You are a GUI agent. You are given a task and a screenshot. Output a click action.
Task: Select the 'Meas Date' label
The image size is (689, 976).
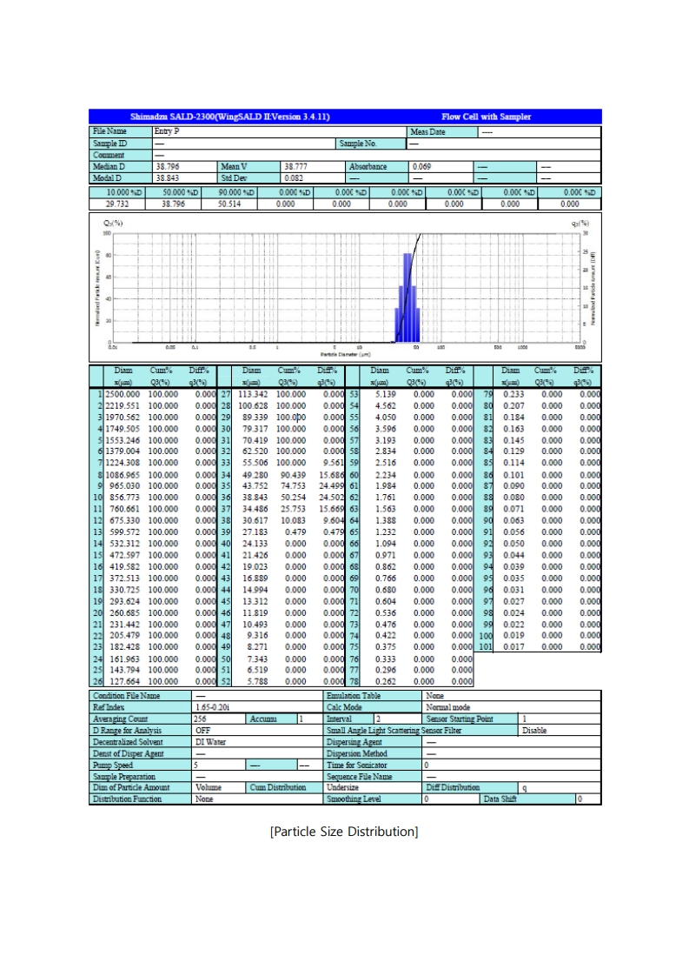tap(427, 132)
